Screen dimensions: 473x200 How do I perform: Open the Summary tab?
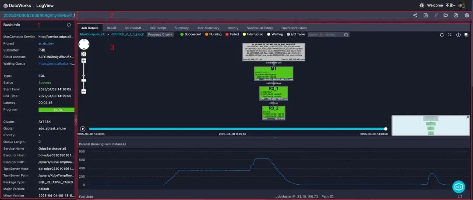tap(182, 28)
